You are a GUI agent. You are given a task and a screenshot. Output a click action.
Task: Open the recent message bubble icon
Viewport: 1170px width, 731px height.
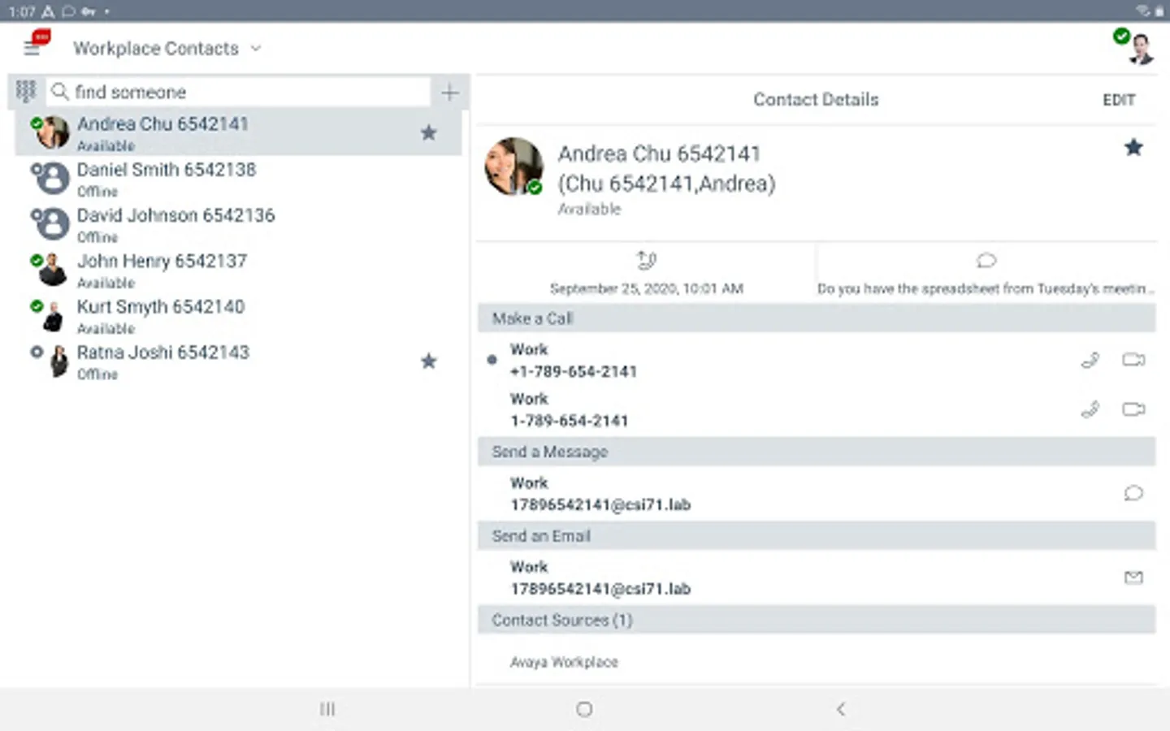tap(986, 261)
